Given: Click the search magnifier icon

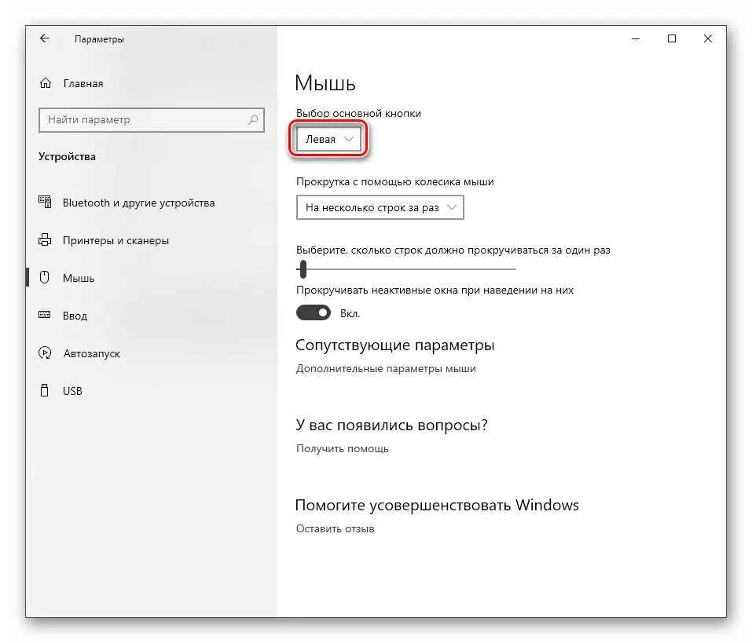Looking at the screenshot, I should pyautogui.click(x=253, y=120).
